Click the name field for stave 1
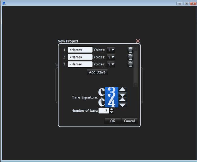Viewport: 197px width, 162px height. 80,50
